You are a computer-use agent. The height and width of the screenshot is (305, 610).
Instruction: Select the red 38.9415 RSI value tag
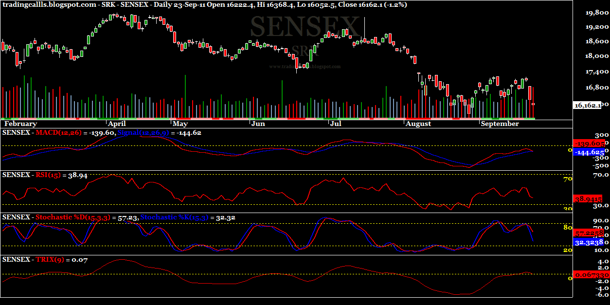click(x=589, y=199)
